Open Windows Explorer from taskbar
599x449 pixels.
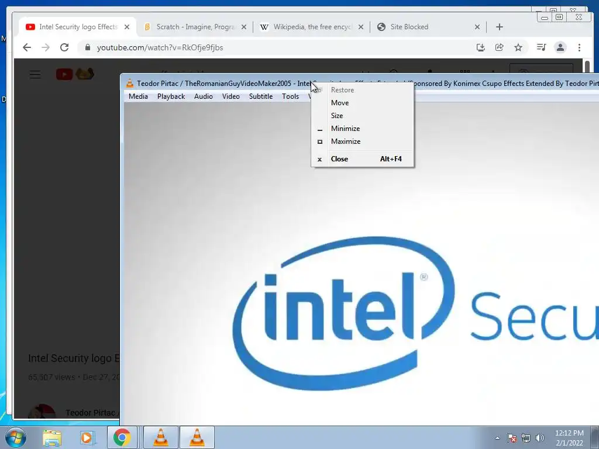pos(51,437)
